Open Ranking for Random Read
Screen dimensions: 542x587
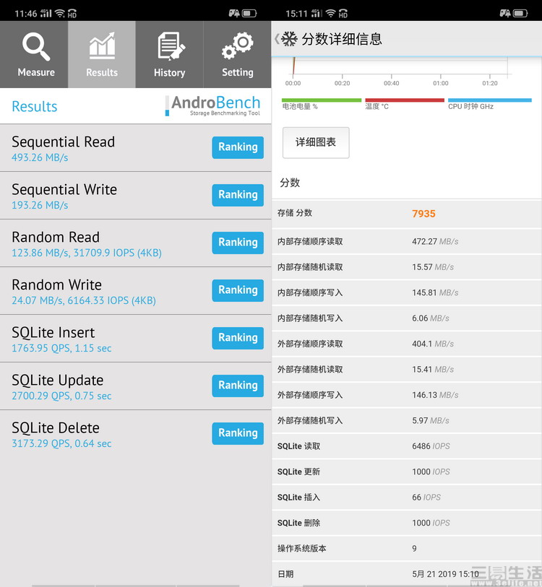click(x=238, y=243)
